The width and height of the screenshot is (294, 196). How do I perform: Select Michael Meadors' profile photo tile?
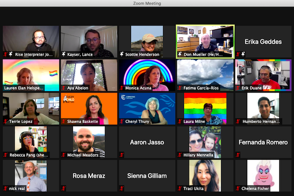tap(89, 142)
